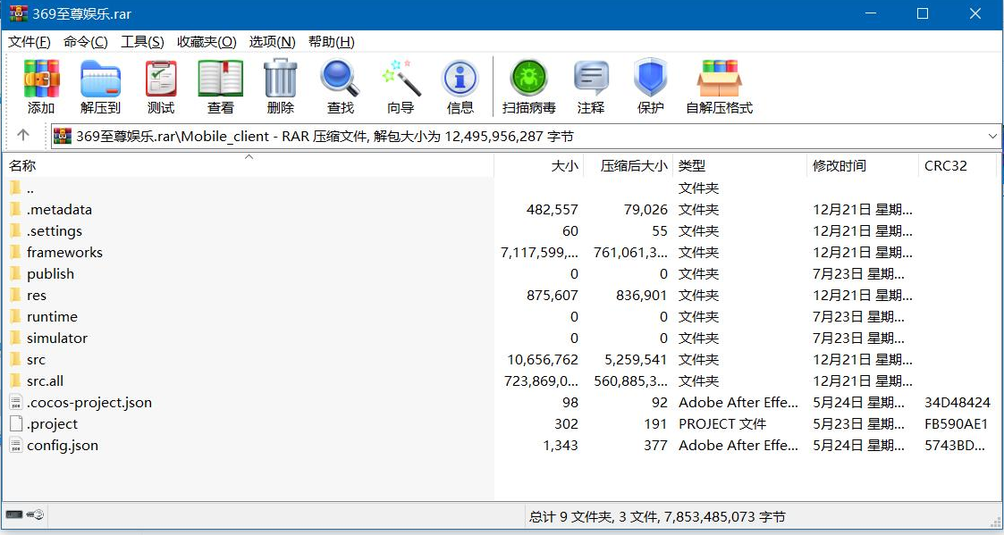Open the 文件 (File) menu
This screenshot has width=1004, height=535.
[x=28, y=41]
